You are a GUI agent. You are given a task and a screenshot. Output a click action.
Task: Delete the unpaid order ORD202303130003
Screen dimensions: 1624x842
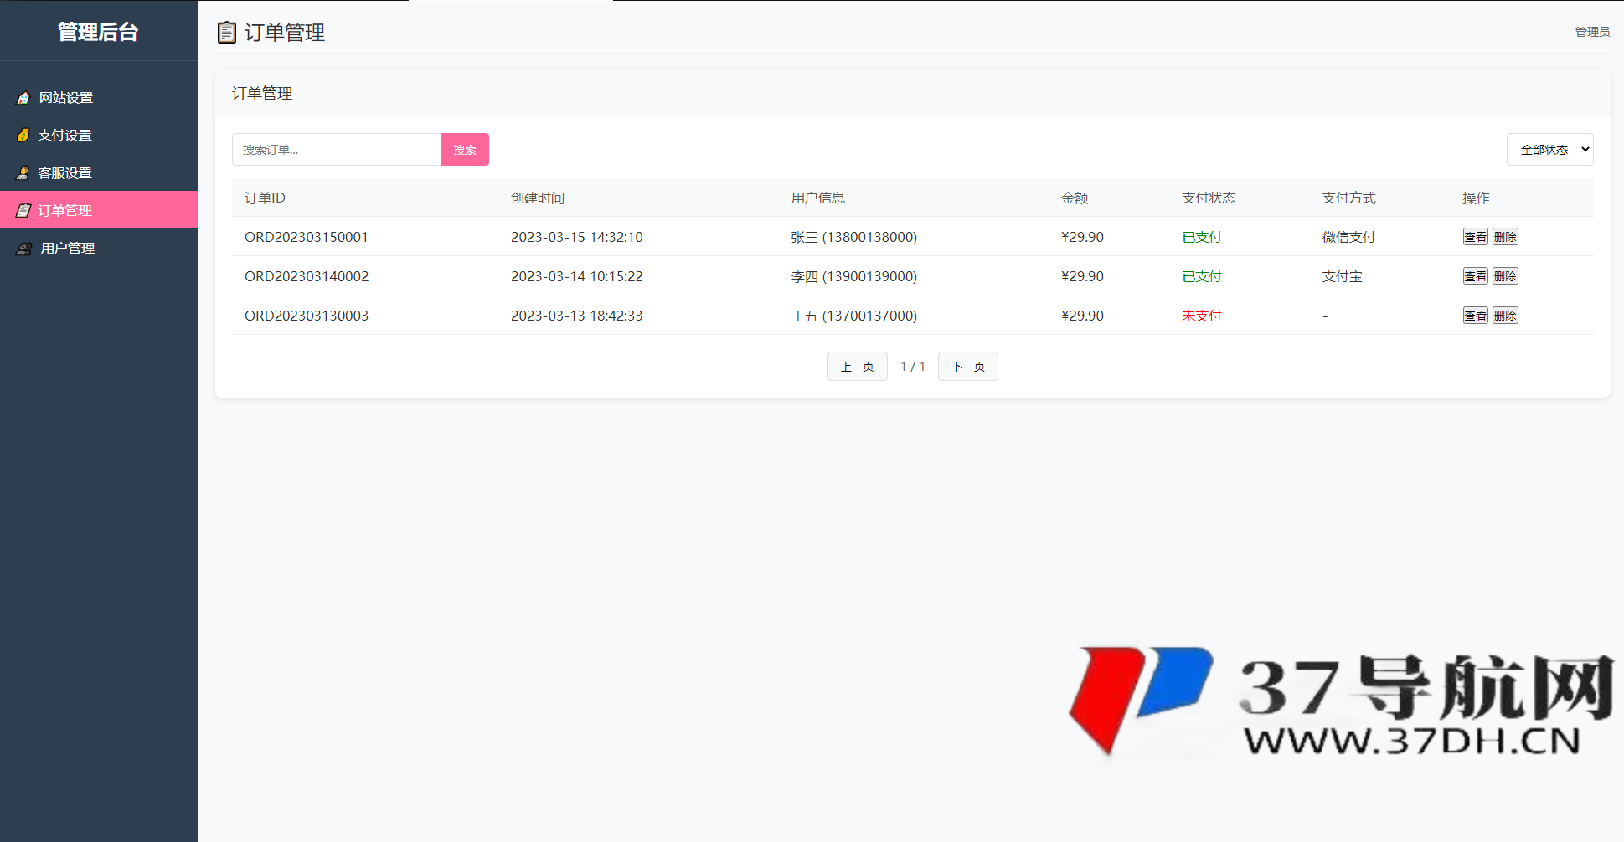(1505, 316)
